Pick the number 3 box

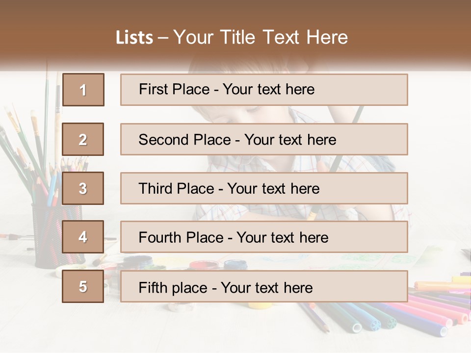(83, 188)
